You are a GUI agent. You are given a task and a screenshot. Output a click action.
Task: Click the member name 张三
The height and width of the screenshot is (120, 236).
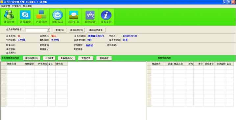(54, 36)
